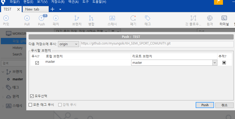Click the 스태시 stash icon in sidebar

(9, 106)
